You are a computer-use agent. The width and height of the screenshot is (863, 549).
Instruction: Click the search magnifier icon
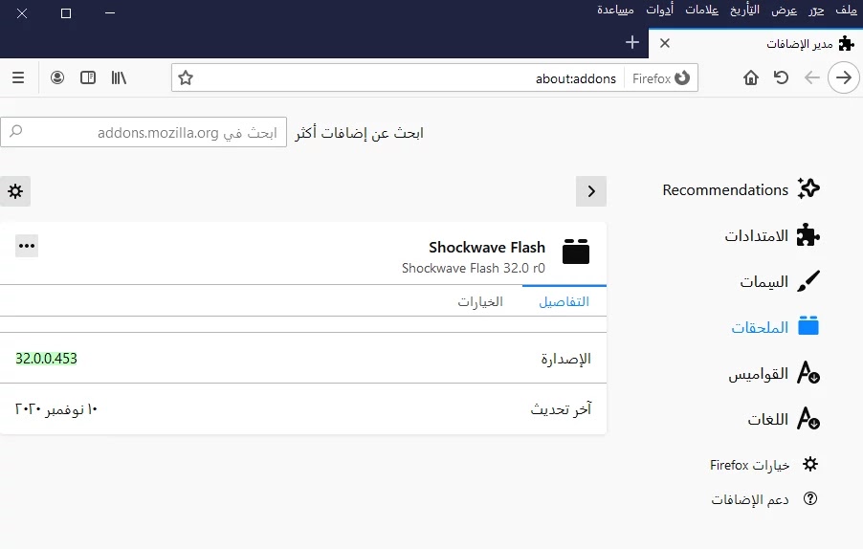(x=16, y=131)
